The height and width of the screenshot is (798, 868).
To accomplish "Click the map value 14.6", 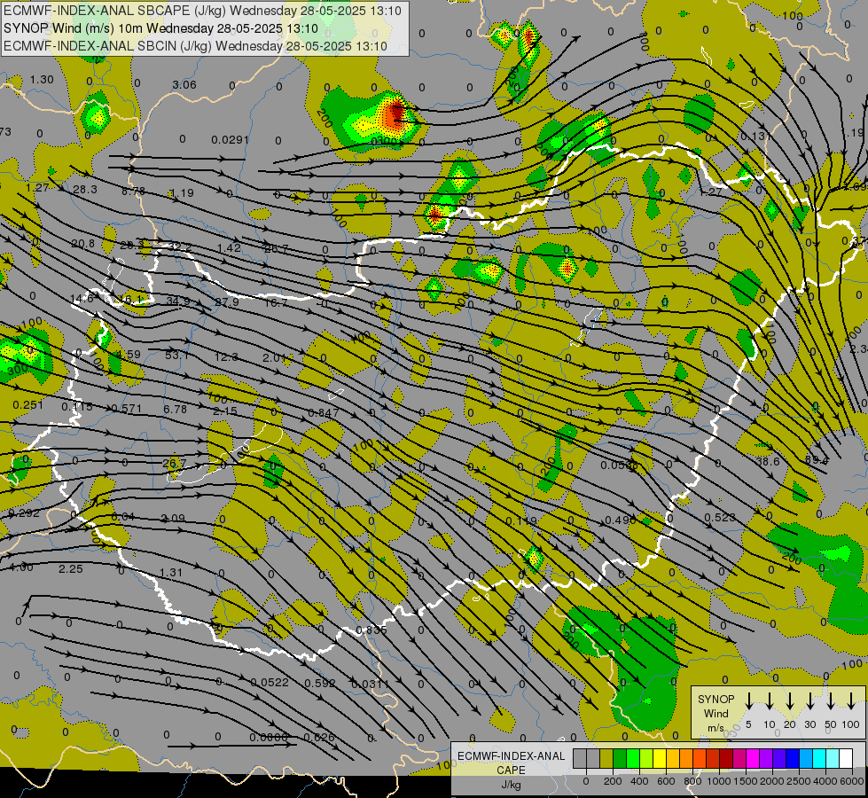I will [x=82, y=299].
